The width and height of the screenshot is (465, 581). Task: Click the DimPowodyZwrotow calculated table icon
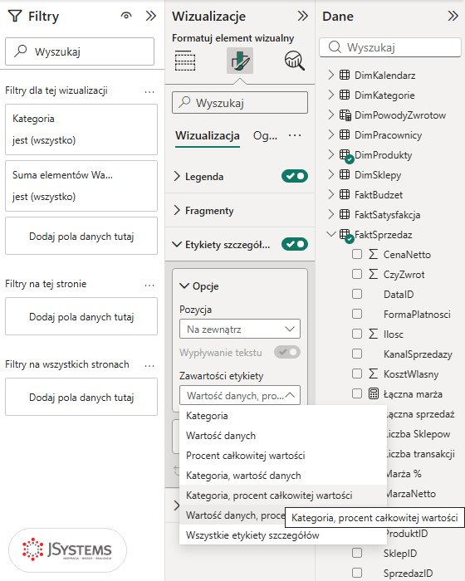(x=345, y=115)
